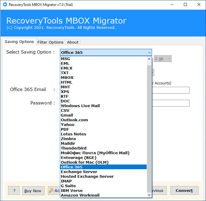This screenshot has height=201, width=206.
Task: Open the 2 gb size dropdown
Action: pyautogui.click(x=163, y=59)
